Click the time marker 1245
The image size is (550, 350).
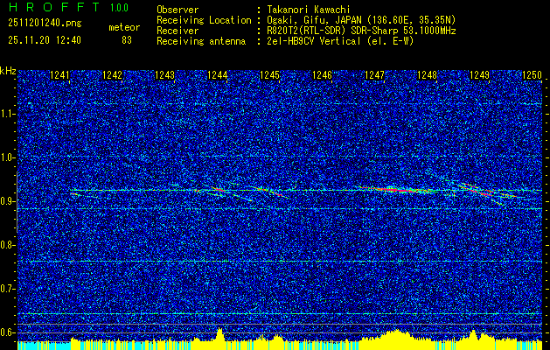(269, 74)
